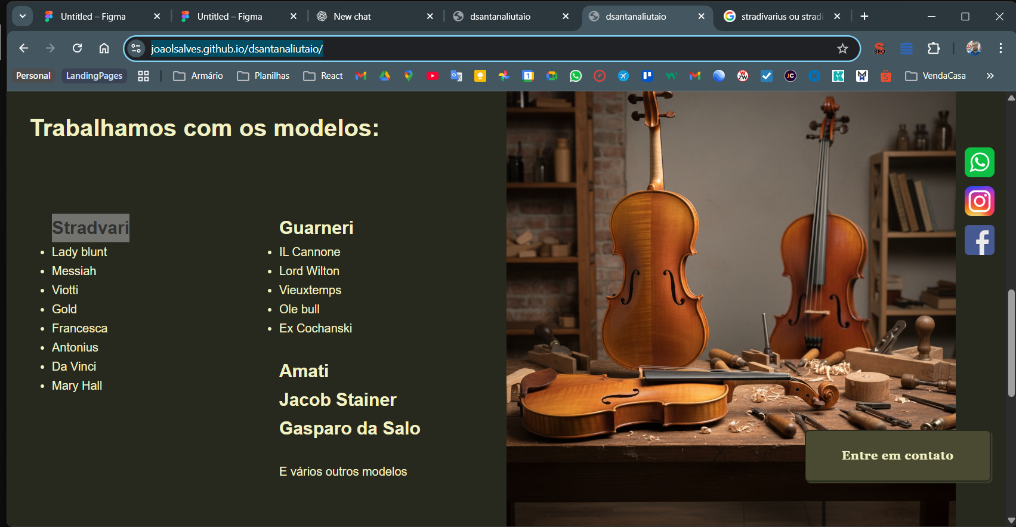Open the apps grid bookmark icon
This screenshot has height=527, width=1016.
click(x=143, y=76)
